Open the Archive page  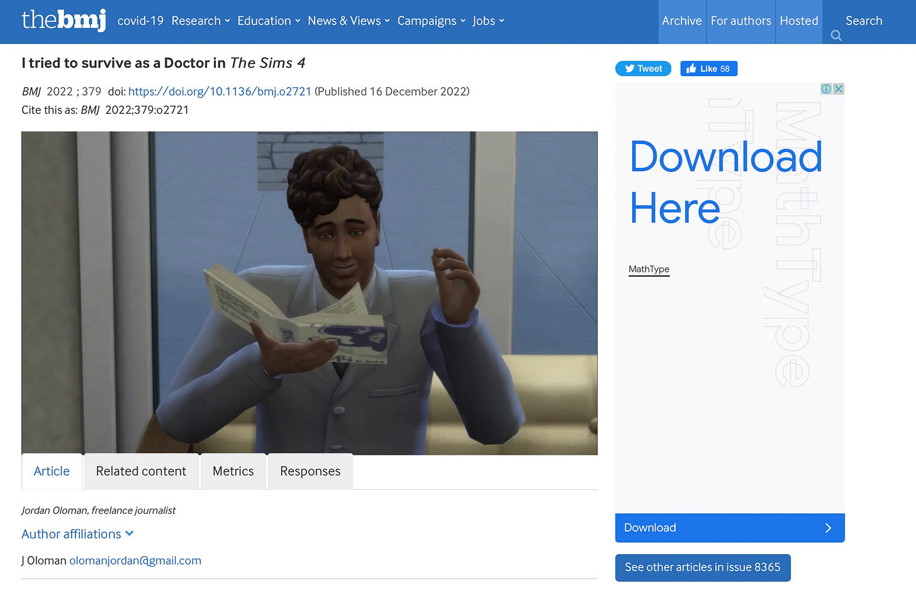tap(682, 21)
